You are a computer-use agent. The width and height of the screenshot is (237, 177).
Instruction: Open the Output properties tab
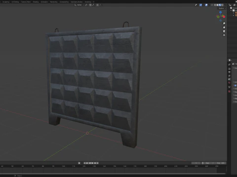click(x=229, y=72)
